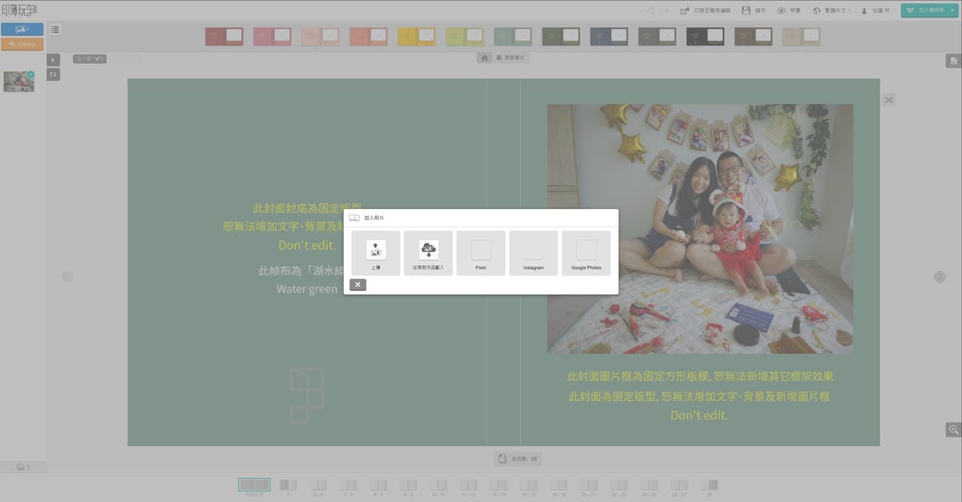Image resolution: width=962 pixels, height=502 pixels.
Task: Import photos from Instagram
Action: tap(533, 253)
